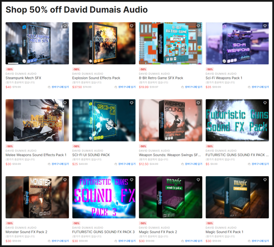
Task: Open Magic Sound FX Pack 2 title link
Action: click(x=158, y=232)
